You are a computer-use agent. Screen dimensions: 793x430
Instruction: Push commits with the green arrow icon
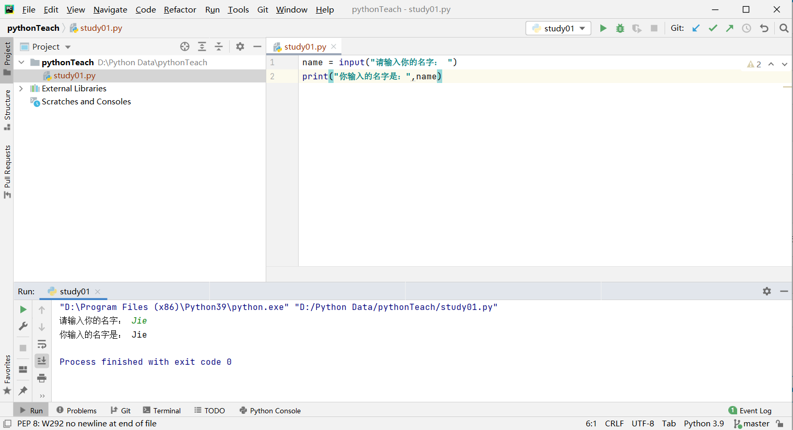[730, 28]
